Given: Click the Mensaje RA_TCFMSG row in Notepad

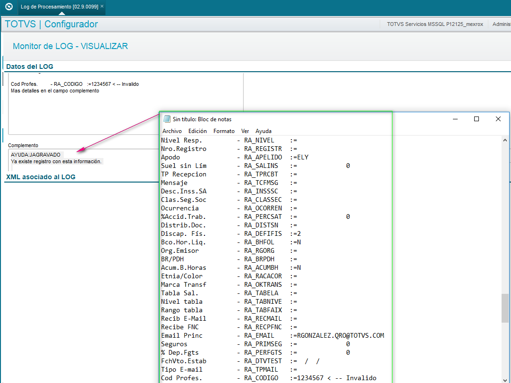Looking at the screenshot, I should 229,183.
